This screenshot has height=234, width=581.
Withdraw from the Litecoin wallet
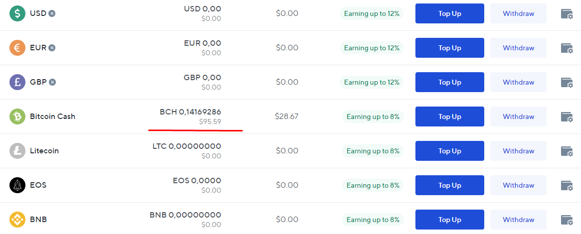pyautogui.click(x=518, y=151)
